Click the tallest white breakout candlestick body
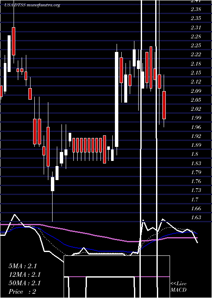The height and width of the screenshot is (298, 212). click(117, 99)
